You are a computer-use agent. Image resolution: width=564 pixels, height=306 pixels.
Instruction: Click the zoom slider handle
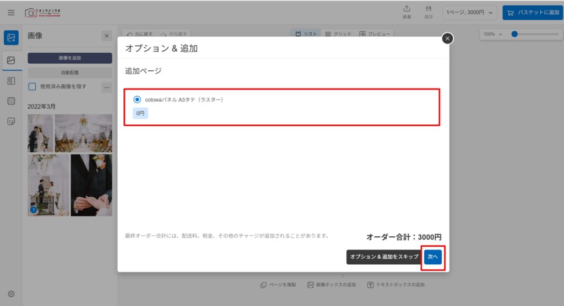click(514, 34)
